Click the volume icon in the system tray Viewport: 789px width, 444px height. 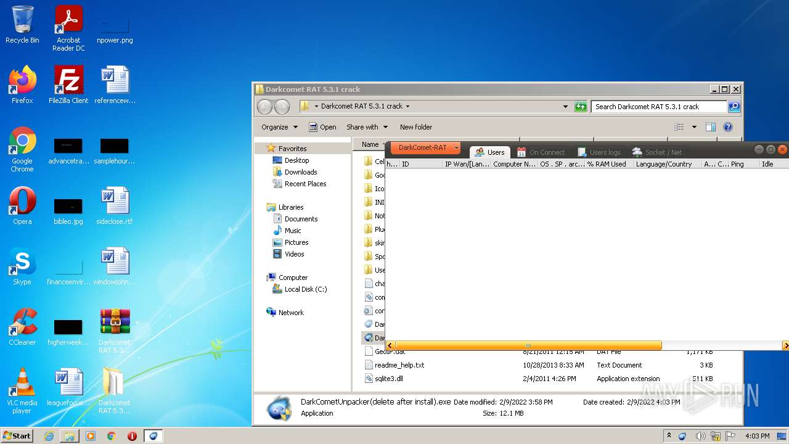pyautogui.click(x=700, y=436)
